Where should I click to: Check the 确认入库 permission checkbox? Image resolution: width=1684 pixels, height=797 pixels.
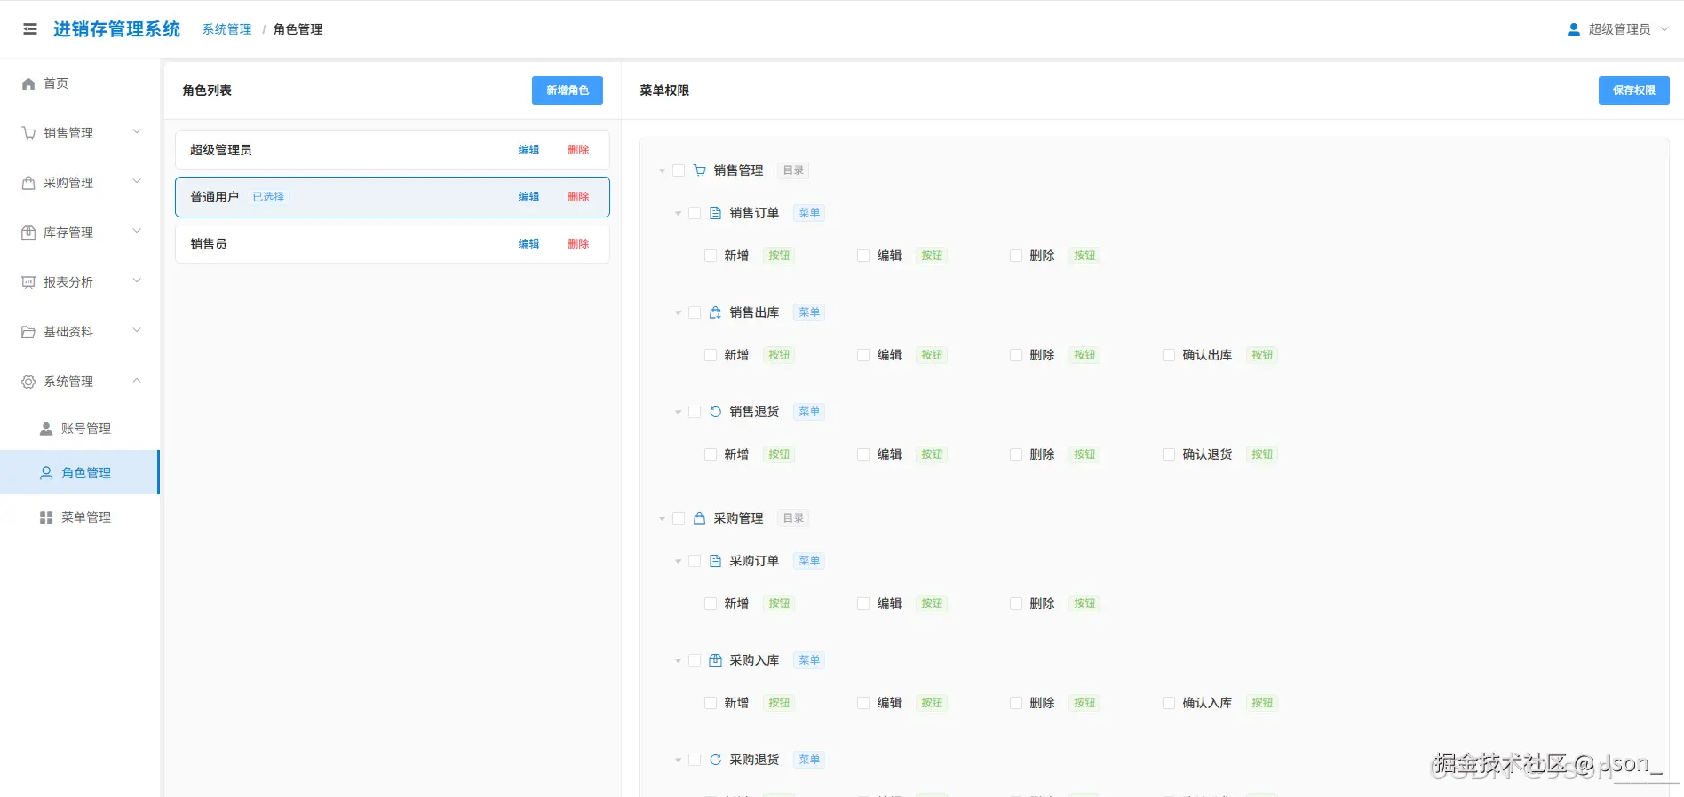1169,703
